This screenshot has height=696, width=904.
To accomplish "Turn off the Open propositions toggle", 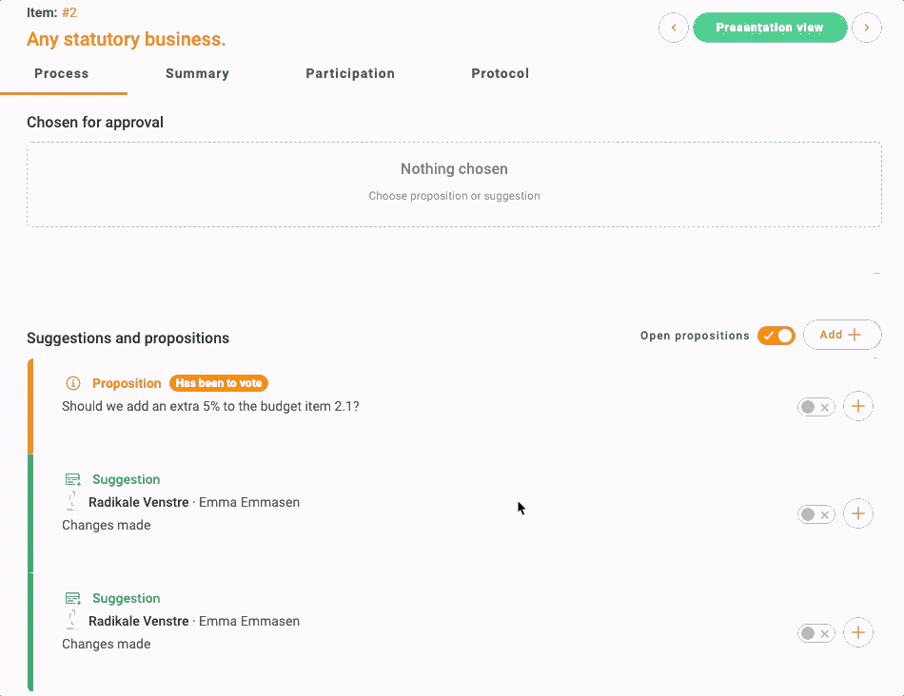I will click(776, 336).
